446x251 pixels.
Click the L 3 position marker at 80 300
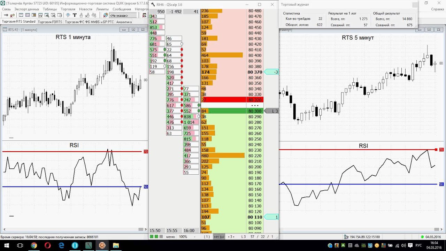[x=271, y=111]
